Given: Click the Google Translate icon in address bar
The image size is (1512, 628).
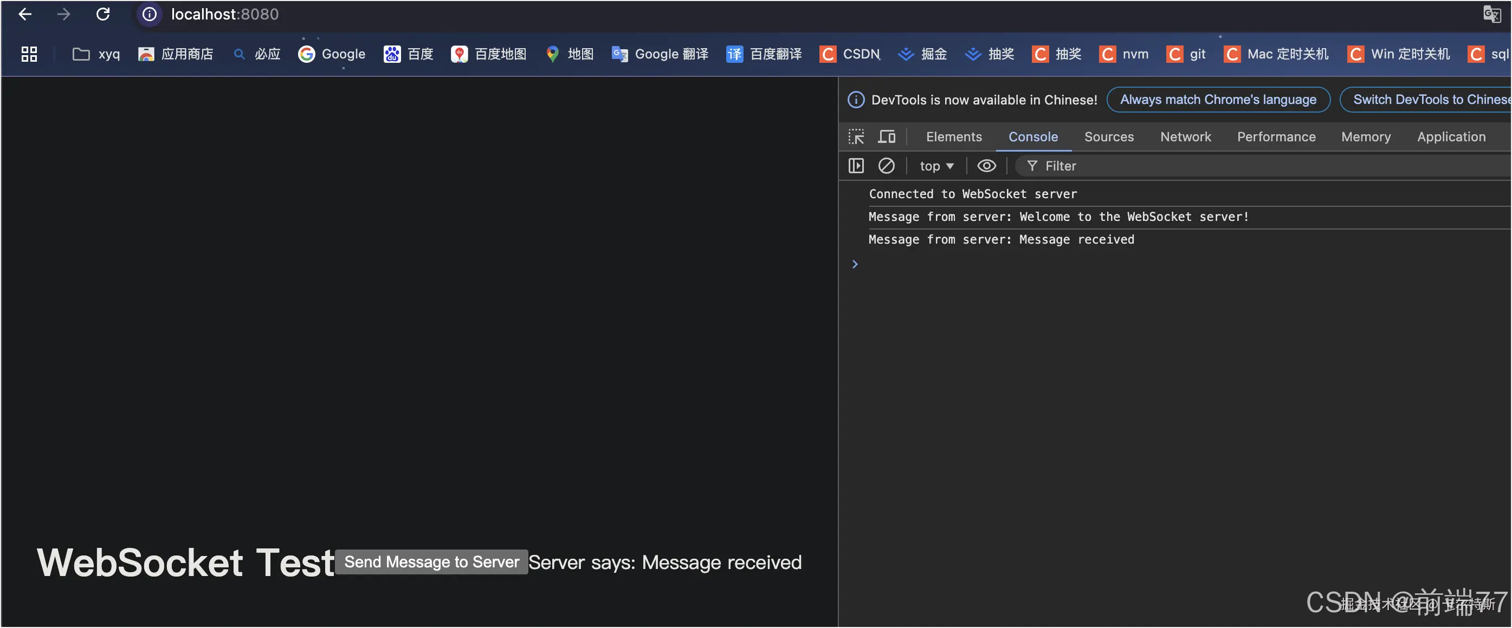Looking at the screenshot, I should 1491,14.
